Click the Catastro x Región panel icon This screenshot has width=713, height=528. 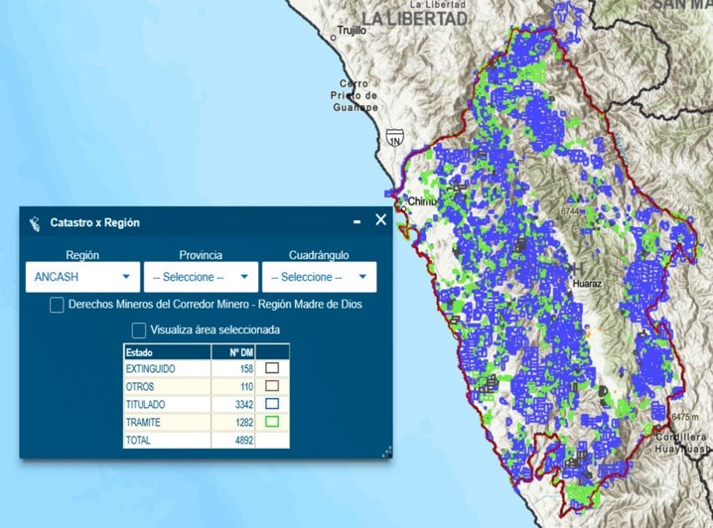pos(34,223)
